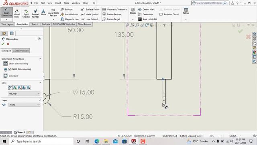Collapse the Layer section
The width and height of the screenshot is (257, 145).
point(40,100)
